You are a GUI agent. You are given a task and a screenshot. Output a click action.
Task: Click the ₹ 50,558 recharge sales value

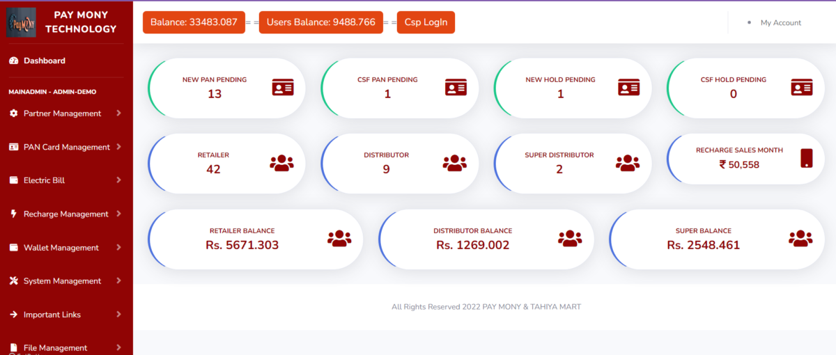pyautogui.click(x=739, y=165)
